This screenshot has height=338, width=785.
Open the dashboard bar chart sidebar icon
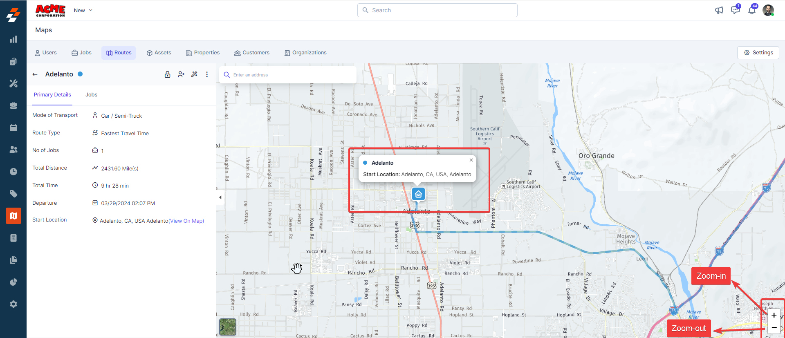click(x=13, y=39)
